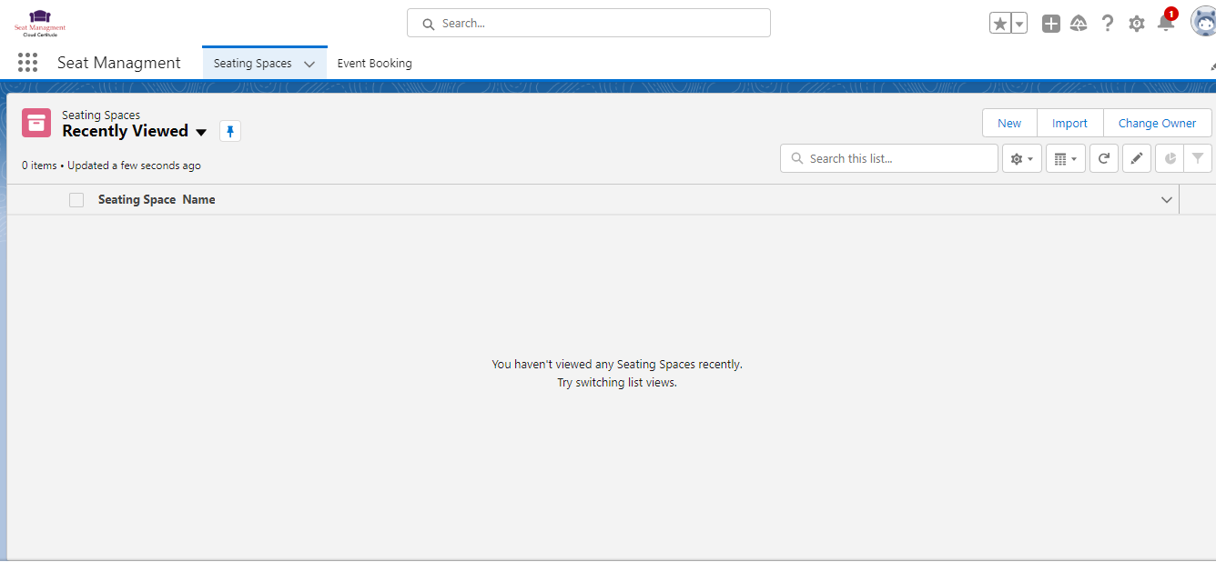Open the Setup gear icon
Image resolution: width=1216 pixels, height=562 pixels.
tap(1137, 24)
